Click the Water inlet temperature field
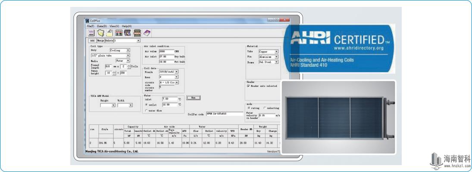 [170, 99]
